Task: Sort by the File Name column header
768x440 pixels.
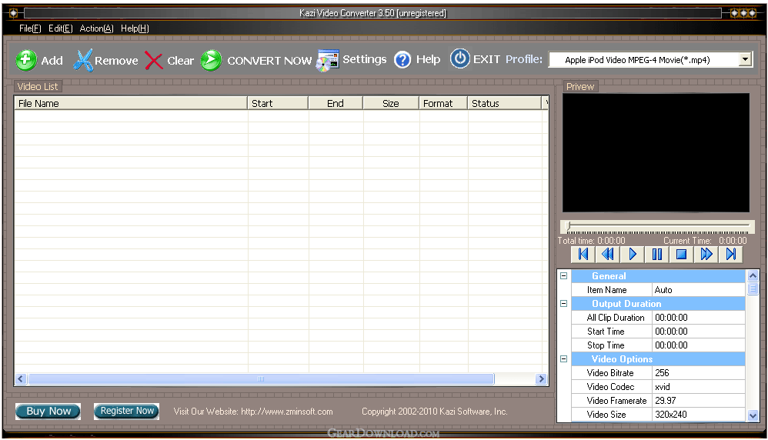Action: (x=131, y=103)
